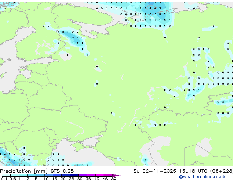The width and height of the screenshot is (233, 180).
Task: Select the 'Precipitation [mm]' title text
Action: pos(24,171)
